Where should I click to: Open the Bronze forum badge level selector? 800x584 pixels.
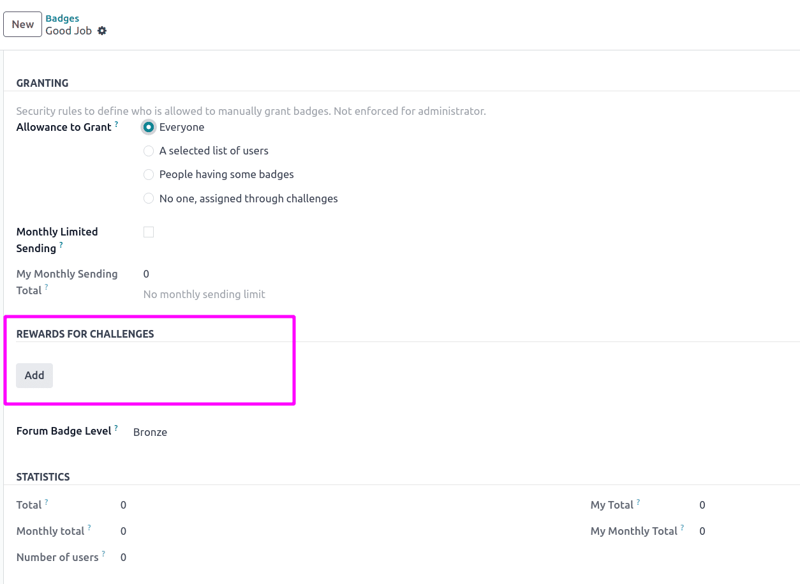150,432
